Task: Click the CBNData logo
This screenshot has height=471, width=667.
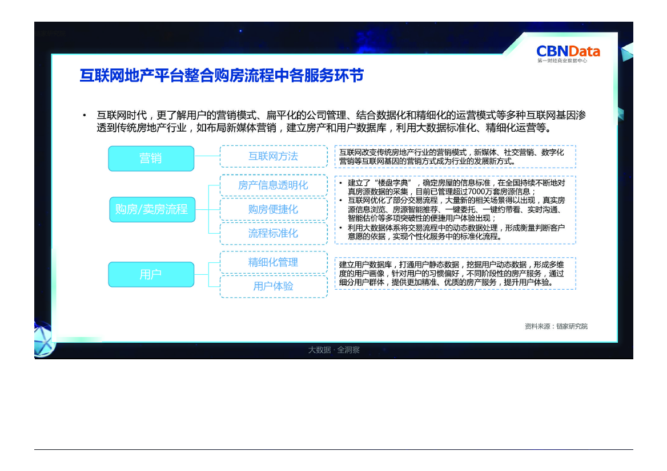Action: point(568,52)
